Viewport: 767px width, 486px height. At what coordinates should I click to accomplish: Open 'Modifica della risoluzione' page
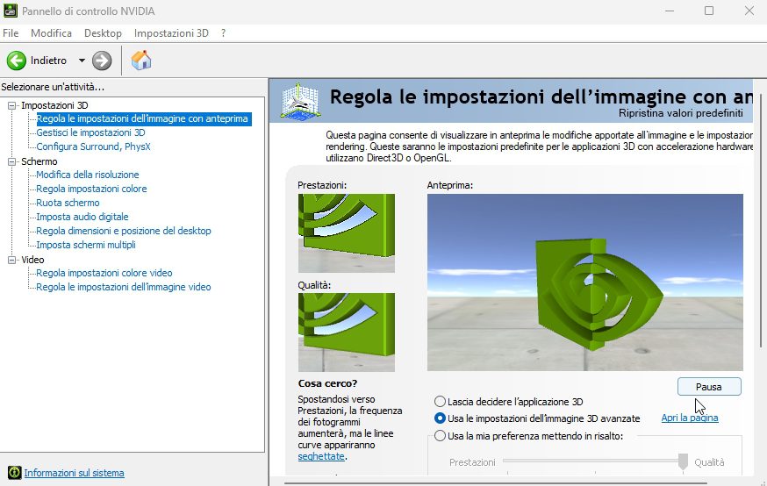coord(88,175)
